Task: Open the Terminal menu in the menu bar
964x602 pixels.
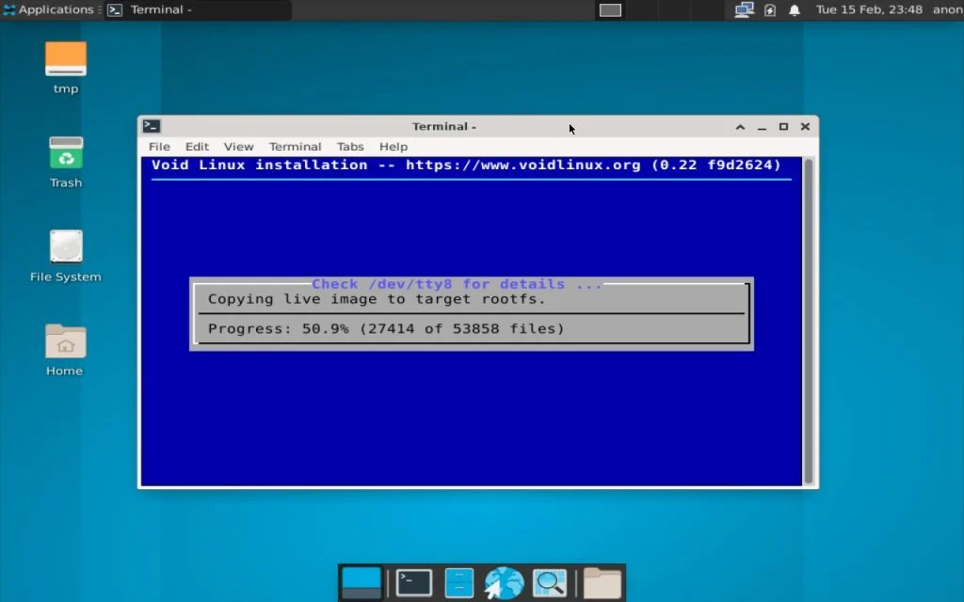Action: (295, 147)
